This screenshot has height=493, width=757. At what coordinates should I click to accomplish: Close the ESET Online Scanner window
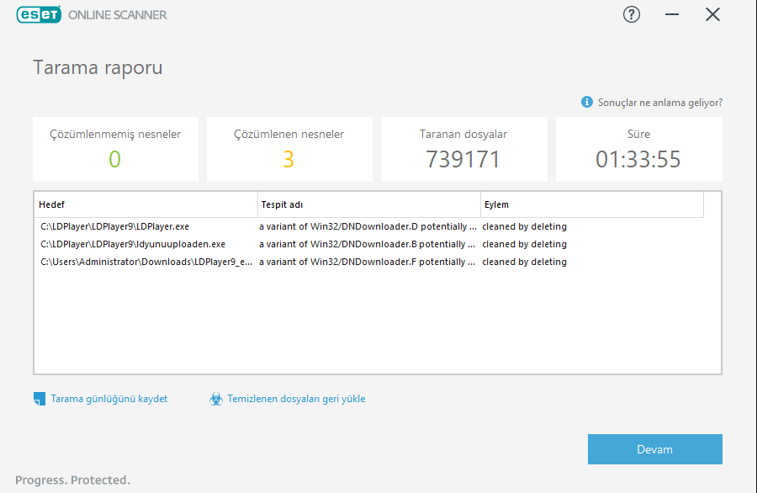click(x=712, y=14)
